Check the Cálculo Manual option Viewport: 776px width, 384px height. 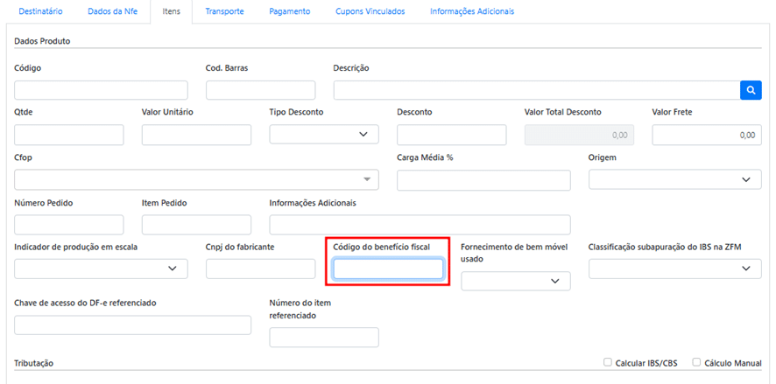pyautogui.click(x=696, y=362)
